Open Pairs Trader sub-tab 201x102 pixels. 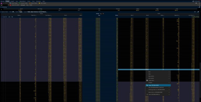42,3
